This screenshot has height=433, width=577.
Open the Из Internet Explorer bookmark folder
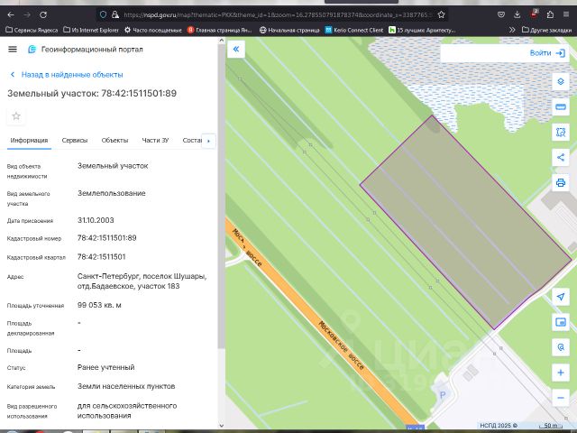[x=91, y=30]
